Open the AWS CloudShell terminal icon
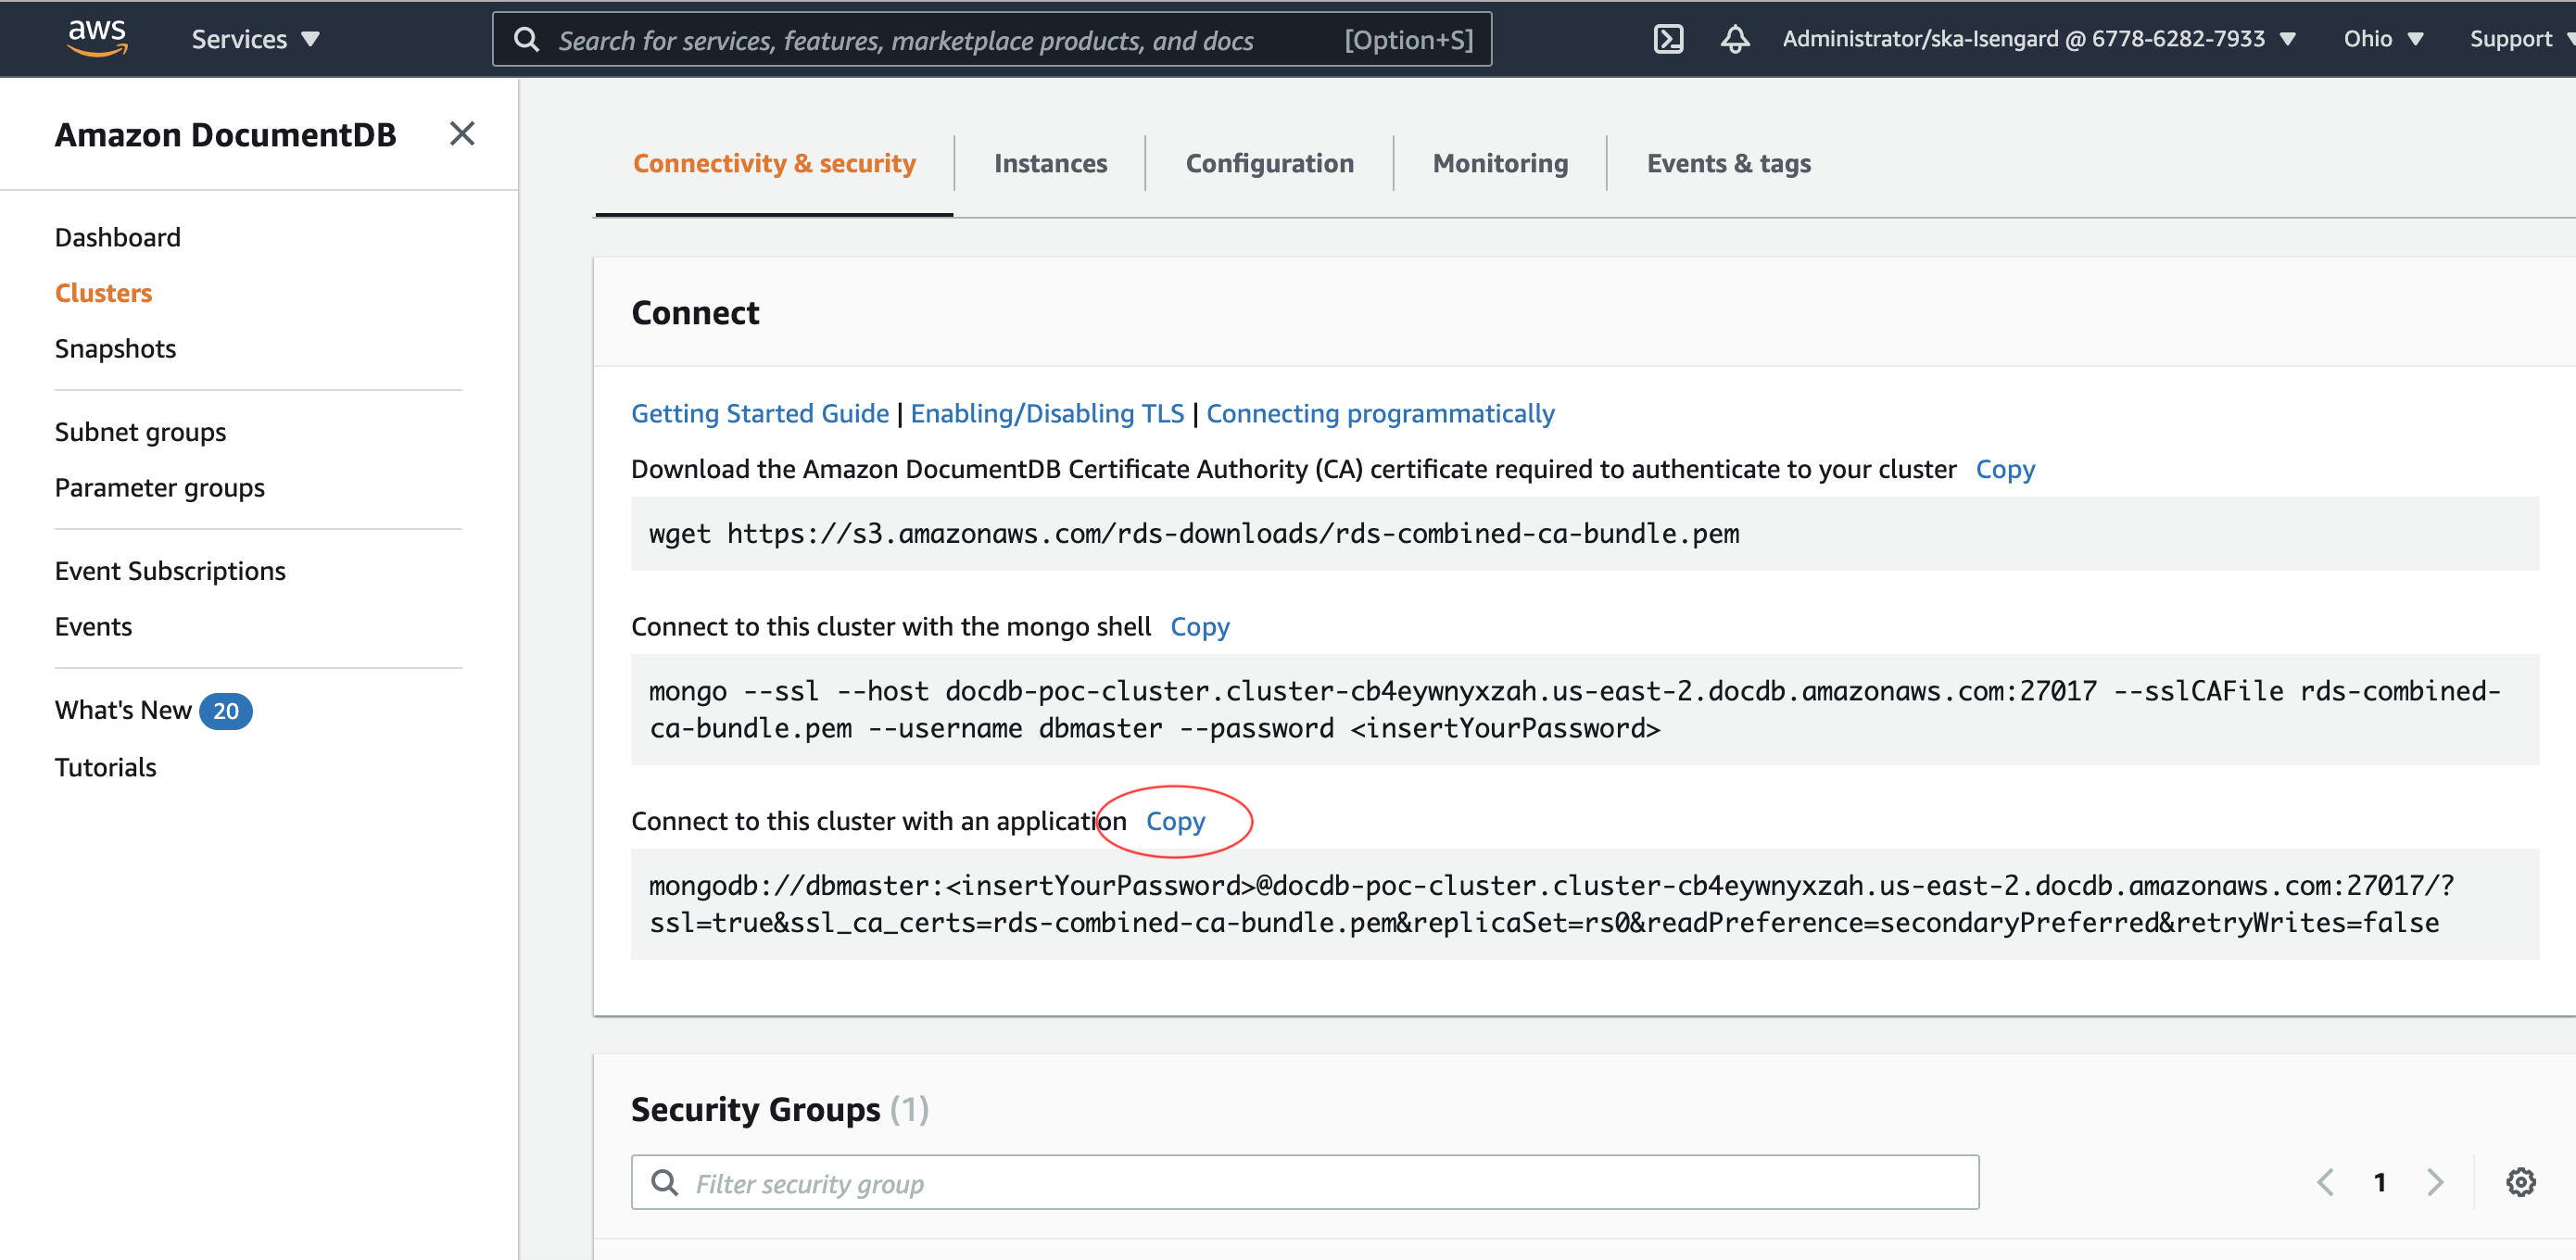The height and width of the screenshot is (1260, 2576). click(1668, 39)
